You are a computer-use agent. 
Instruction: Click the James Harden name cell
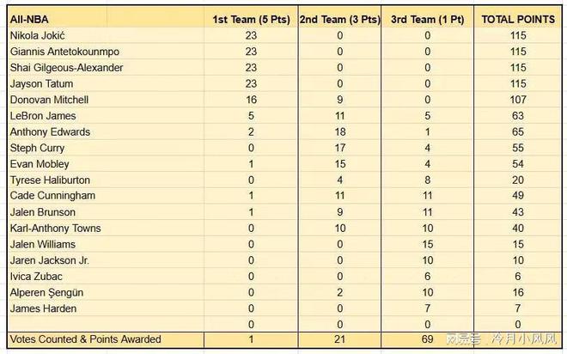point(105,308)
